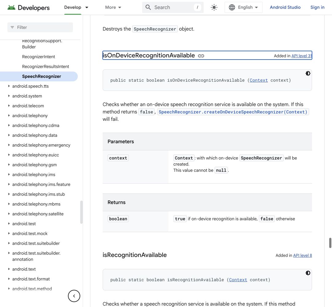Toggle code theme for isRecognitionAvailable snippet
Screen dimensions: 332x307
click(x=308, y=273)
